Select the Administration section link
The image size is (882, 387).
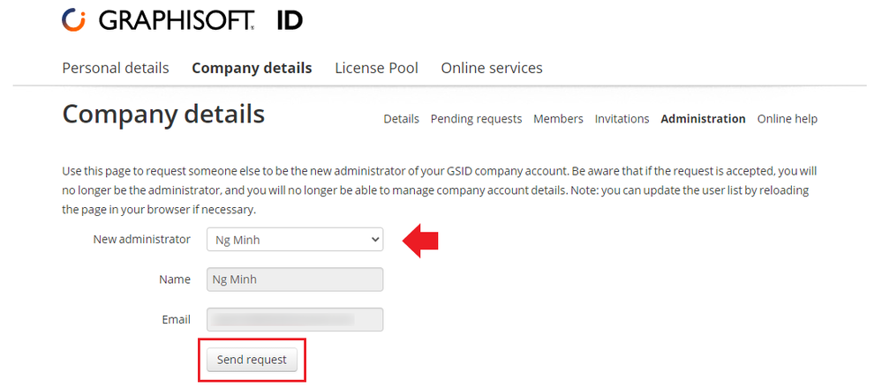[703, 119]
